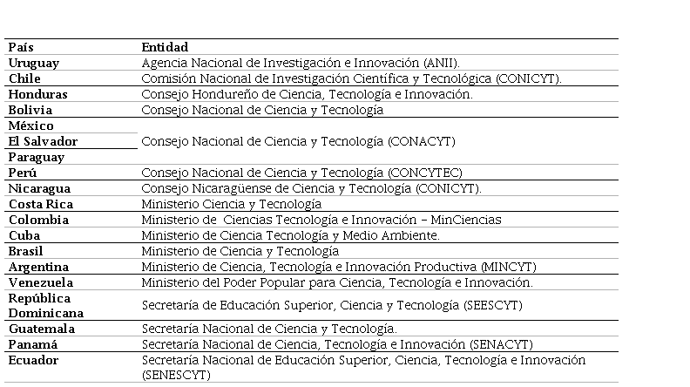Click the Agencia Nacional de Investigación (ANII) entry
The height and width of the screenshot is (387, 690).
tap(300, 63)
